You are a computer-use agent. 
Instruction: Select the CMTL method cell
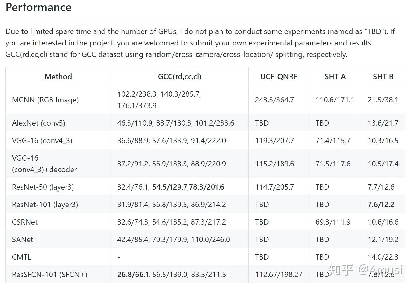22,257
